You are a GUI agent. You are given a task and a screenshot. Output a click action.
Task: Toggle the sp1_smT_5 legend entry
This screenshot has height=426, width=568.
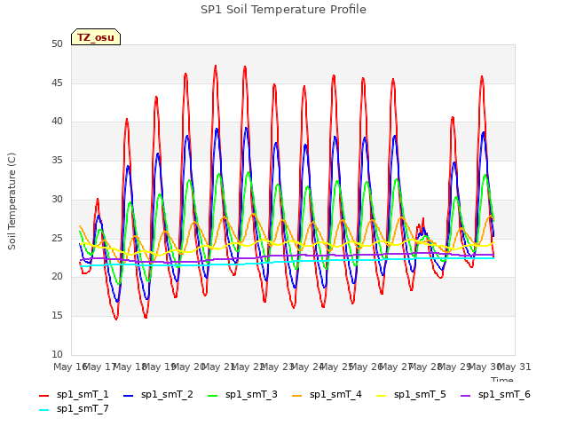point(411,395)
